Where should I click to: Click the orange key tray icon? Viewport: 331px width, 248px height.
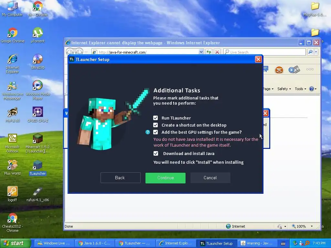(x=307, y=243)
